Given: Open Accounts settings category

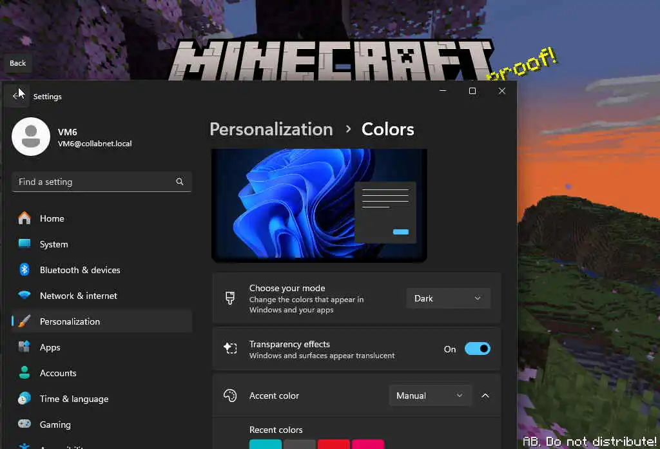Looking at the screenshot, I should tap(102, 373).
